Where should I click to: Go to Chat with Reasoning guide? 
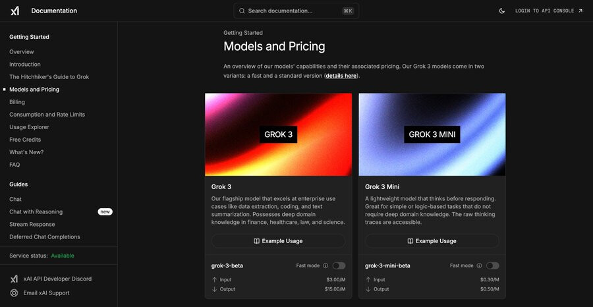coord(36,211)
